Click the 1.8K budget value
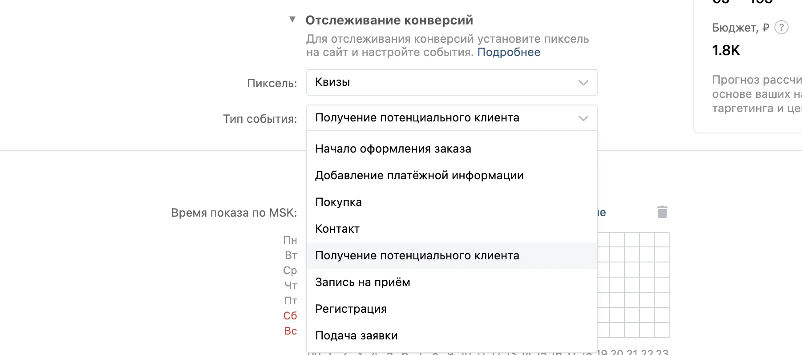The image size is (802, 355). 726,51
